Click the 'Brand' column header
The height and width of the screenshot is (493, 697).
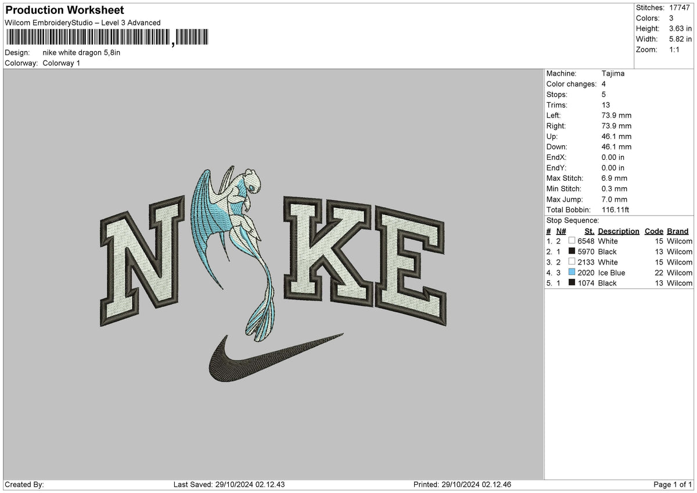tap(678, 231)
